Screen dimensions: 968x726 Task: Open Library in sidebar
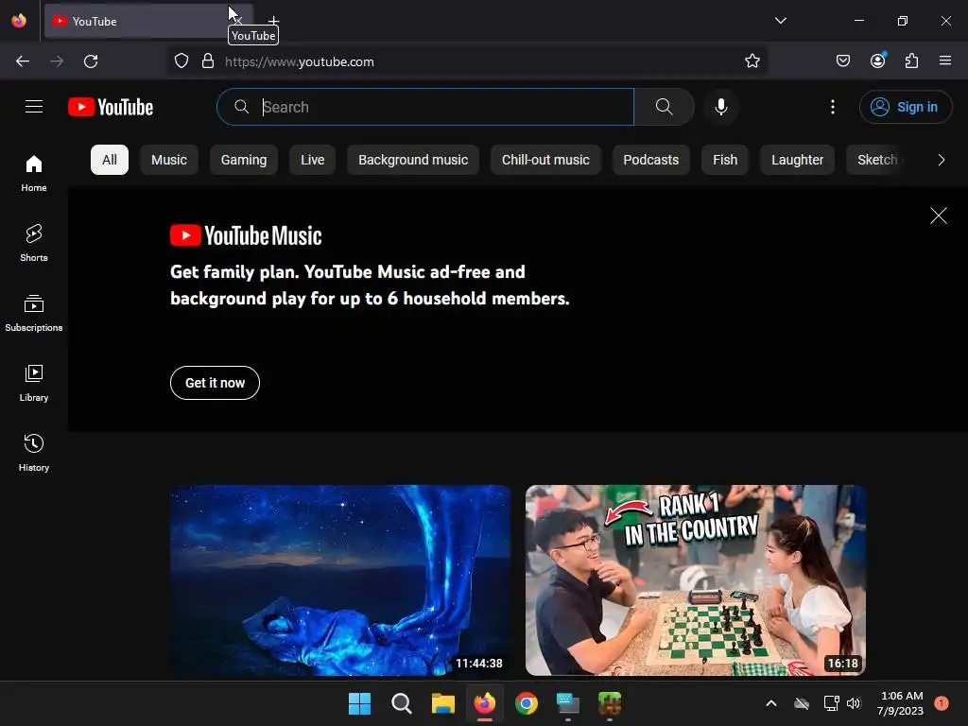tap(34, 384)
